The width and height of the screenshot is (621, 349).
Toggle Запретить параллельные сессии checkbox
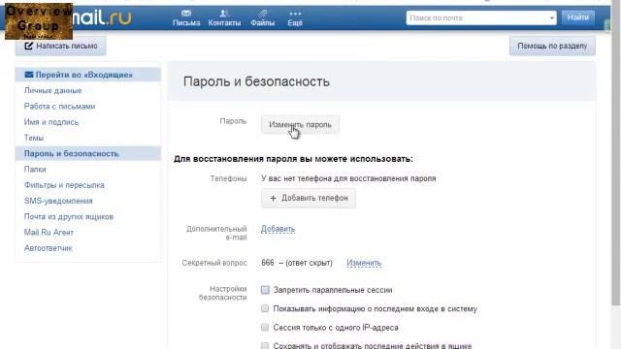click(265, 290)
